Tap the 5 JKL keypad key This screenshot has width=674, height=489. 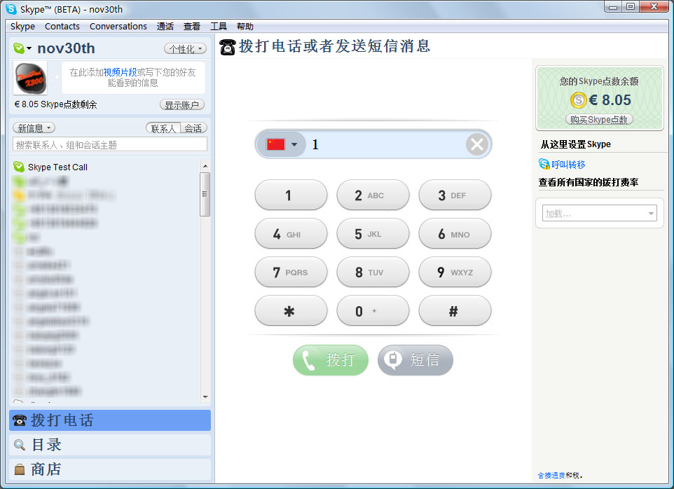(373, 234)
